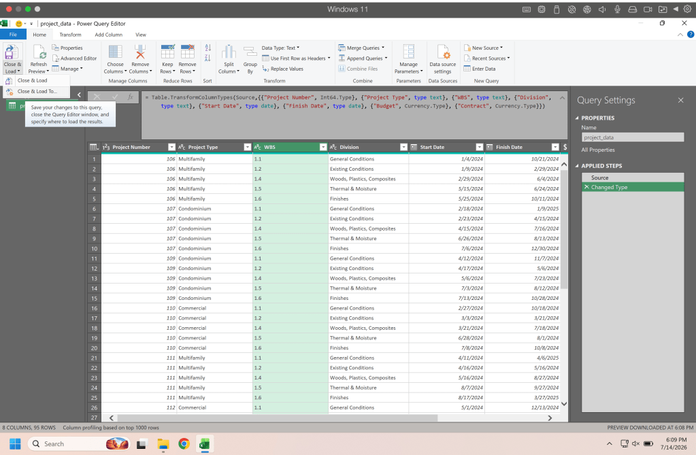Click the Group By icon
The image size is (696, 455).
[250, 52]
